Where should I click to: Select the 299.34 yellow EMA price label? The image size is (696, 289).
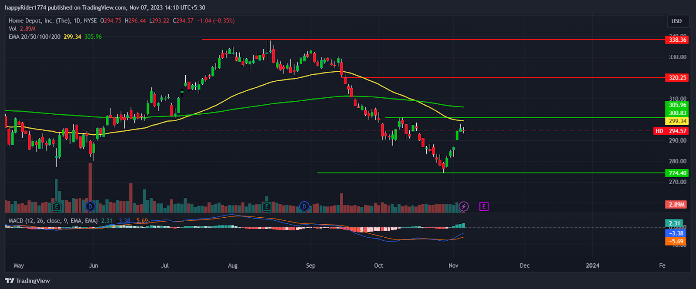coord(677,121)
